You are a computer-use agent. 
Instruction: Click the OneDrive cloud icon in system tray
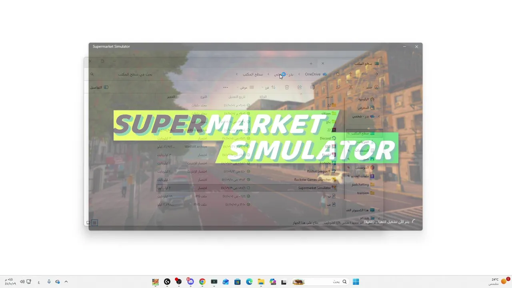57,282
